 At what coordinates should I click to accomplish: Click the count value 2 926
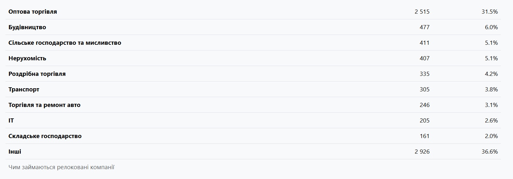(422, 152)
